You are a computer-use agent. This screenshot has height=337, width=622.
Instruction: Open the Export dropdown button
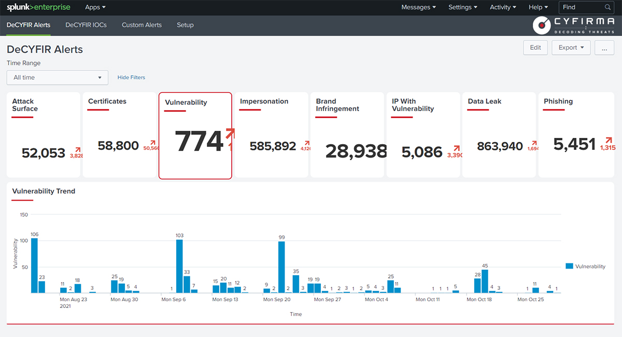pyautogui.click(x=571, y=47)
